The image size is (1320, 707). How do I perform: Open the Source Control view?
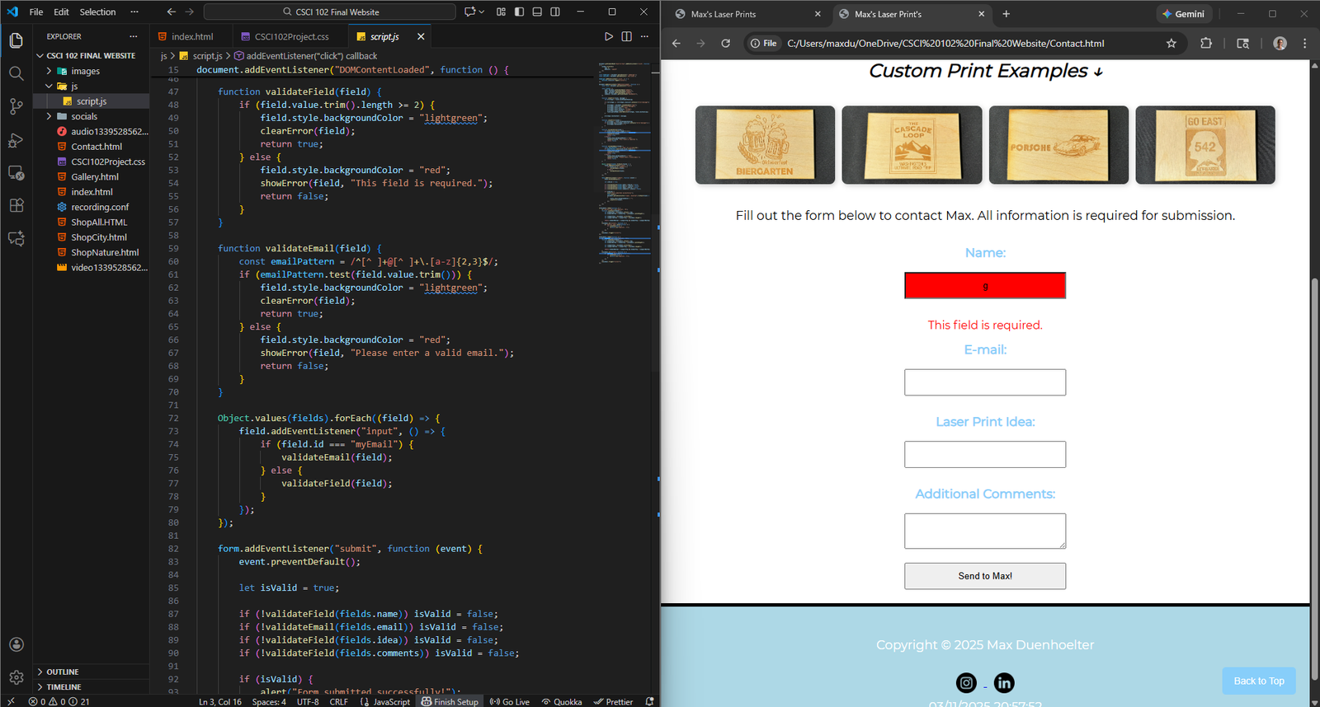(x=16, y=106)
